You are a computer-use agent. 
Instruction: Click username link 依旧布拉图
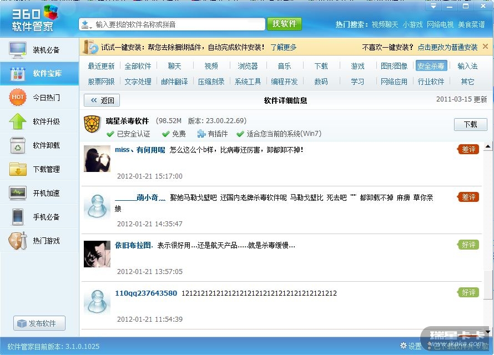[x=134, y=245]
